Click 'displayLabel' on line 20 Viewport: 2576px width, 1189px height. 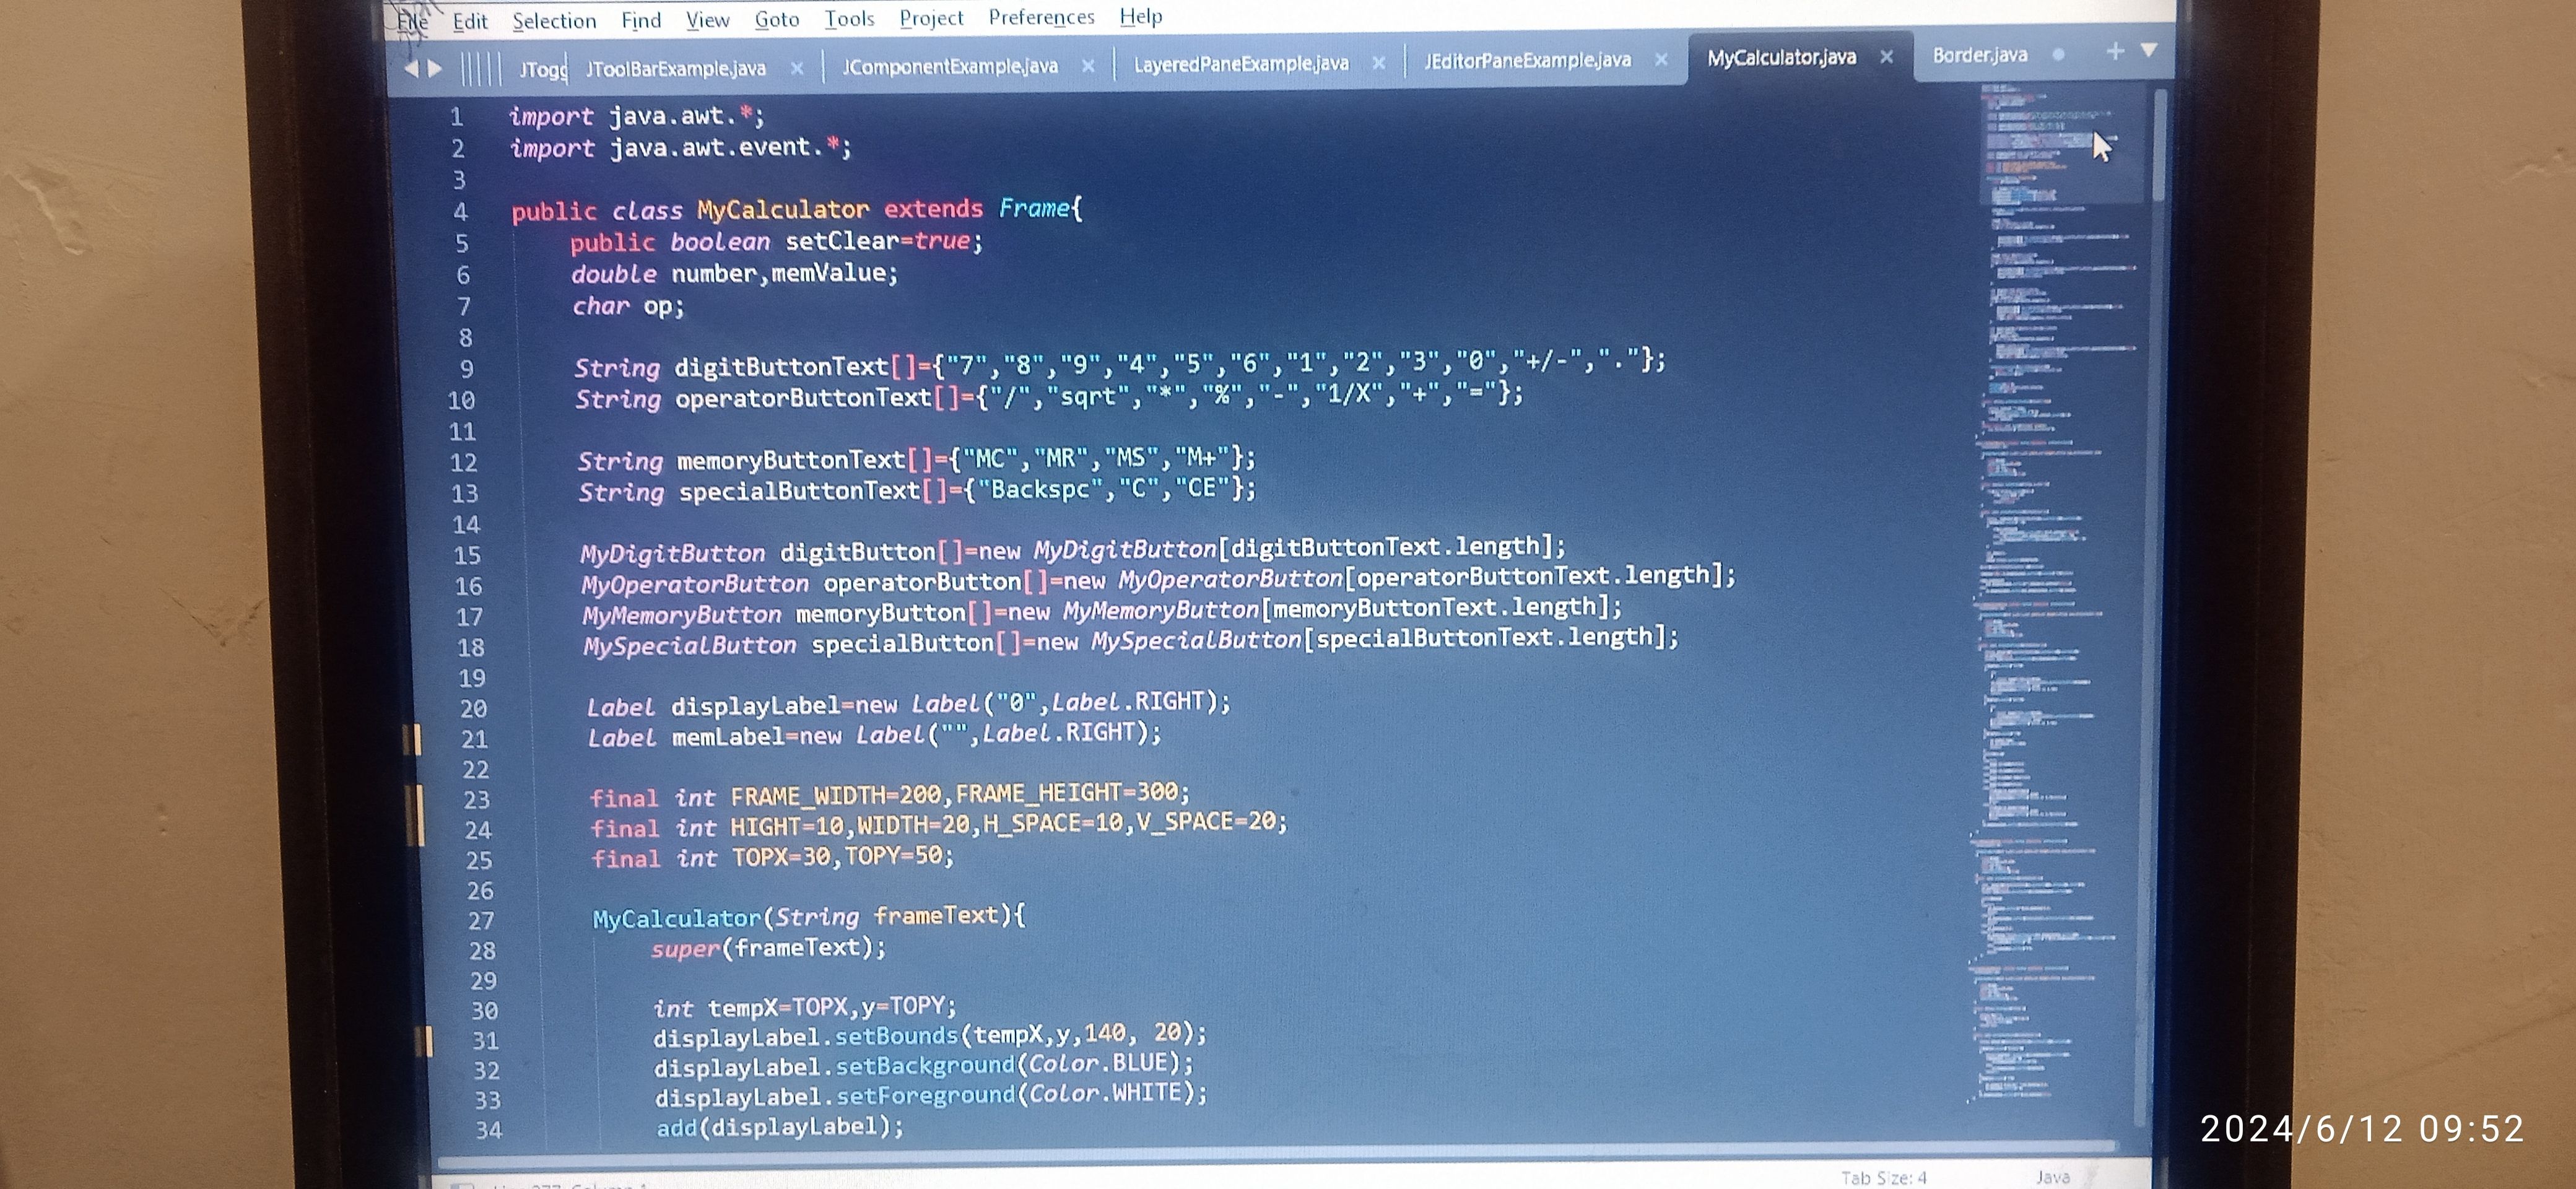click(755, 706)
